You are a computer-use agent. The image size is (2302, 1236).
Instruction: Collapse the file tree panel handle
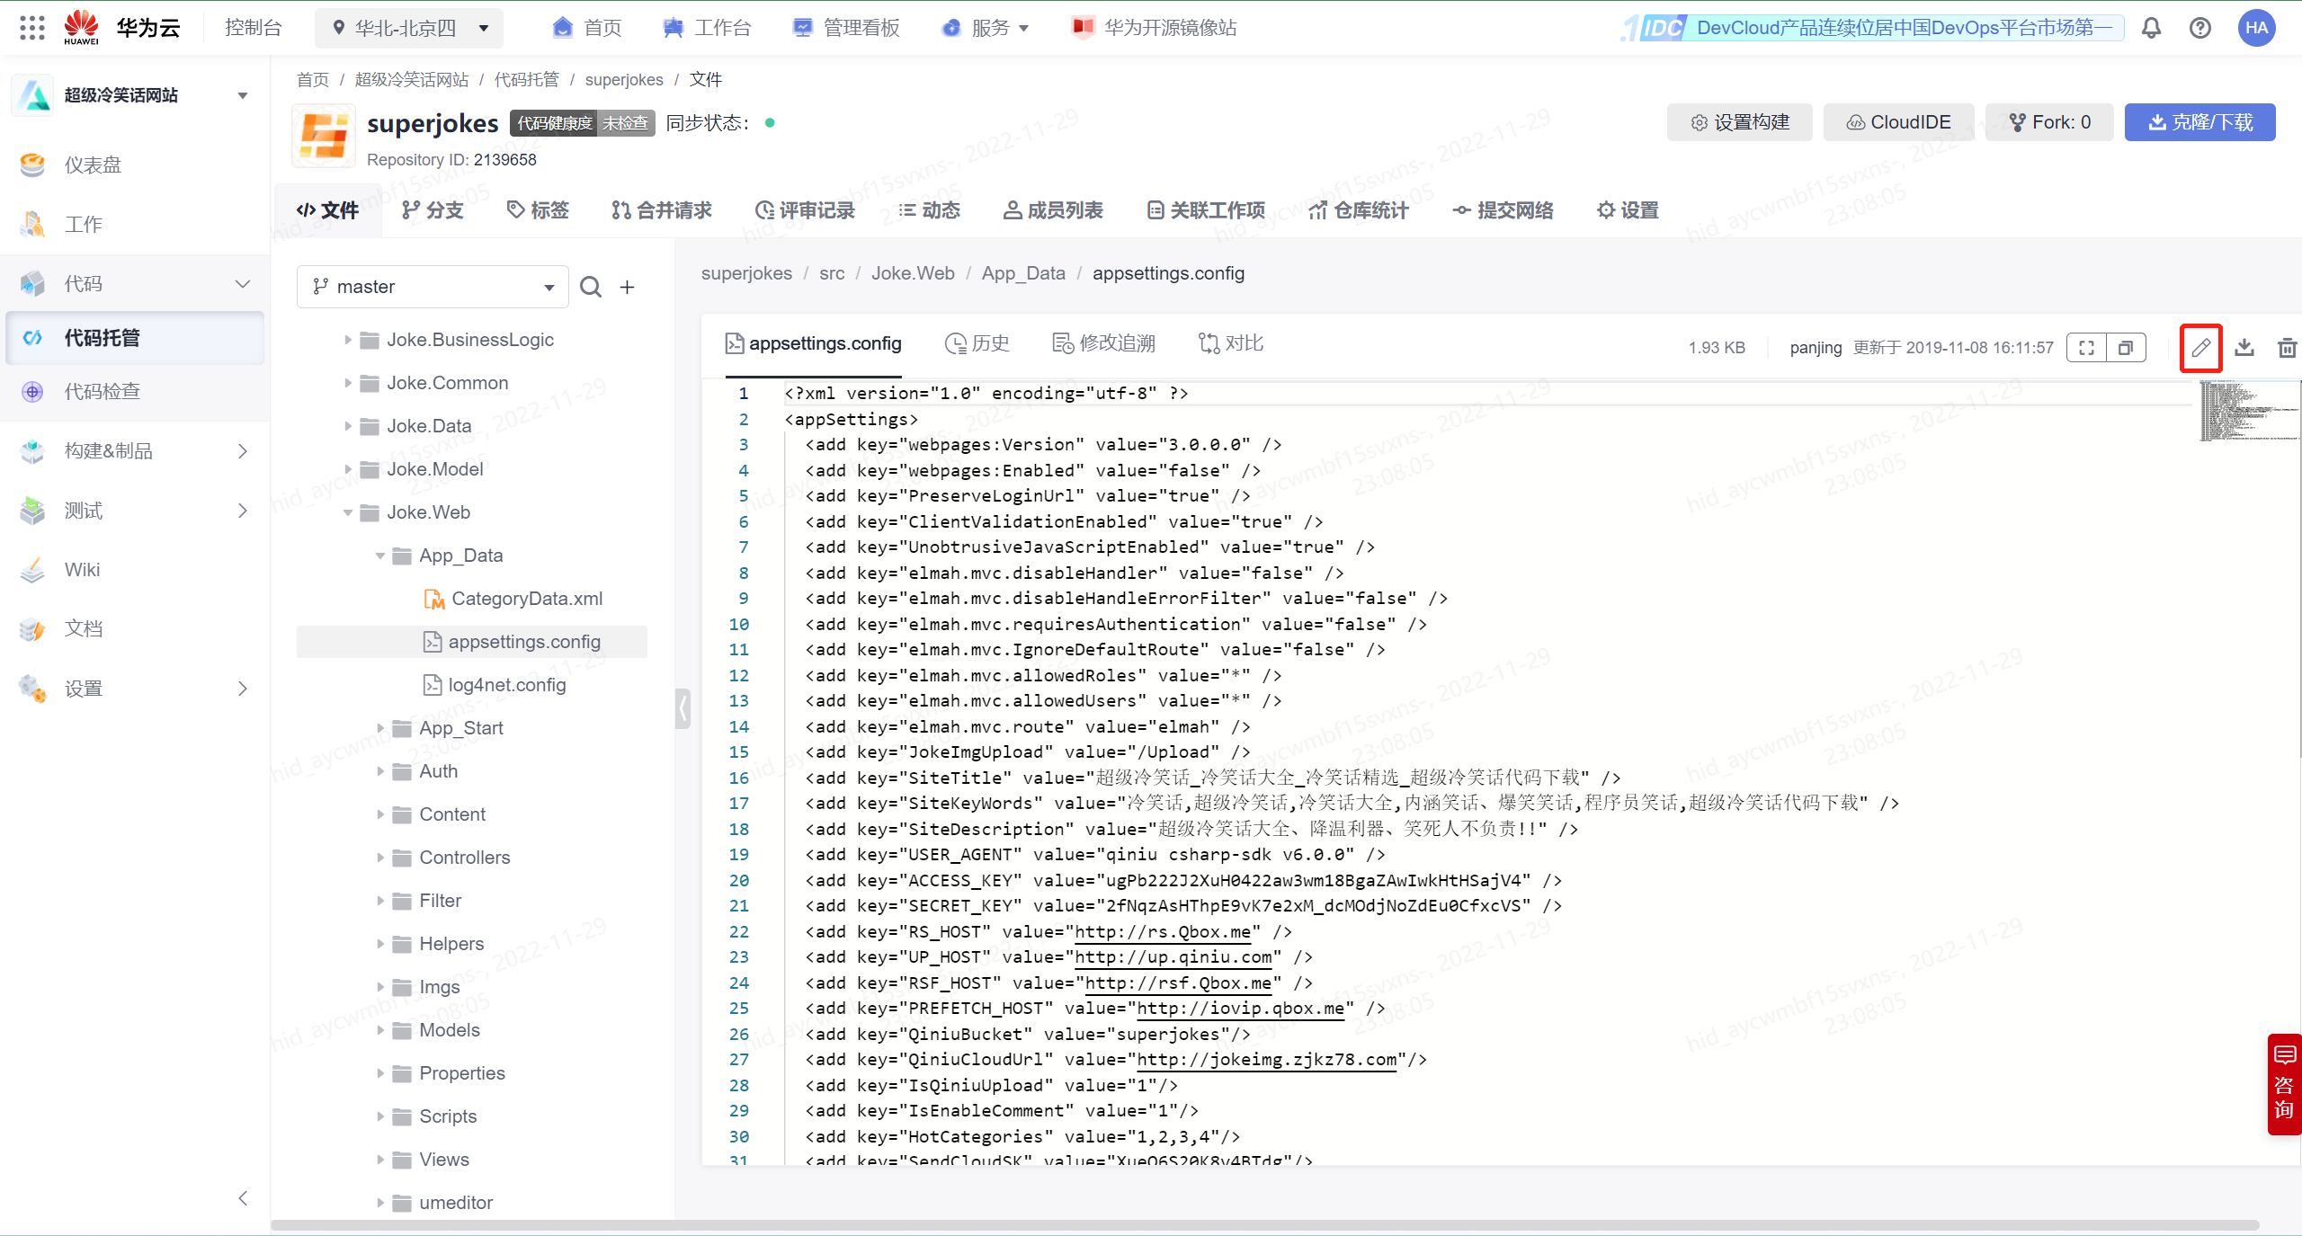pyautogui.click(x=683, y=708)
